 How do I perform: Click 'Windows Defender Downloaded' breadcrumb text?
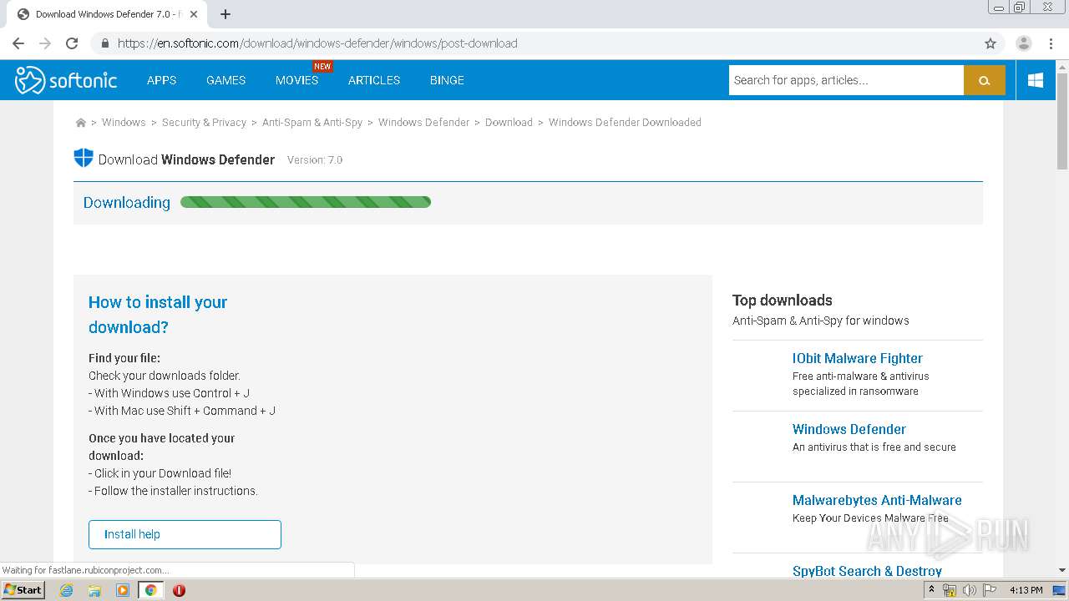coord(625,123)
